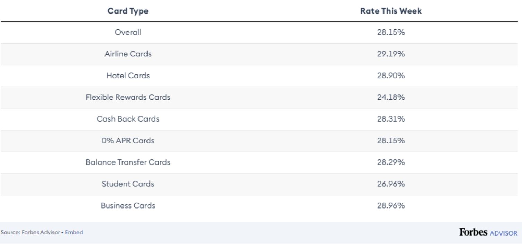Viewport: 522px width, 248px height.
Task: Click the Card Type column header
Action: [128, 11]
